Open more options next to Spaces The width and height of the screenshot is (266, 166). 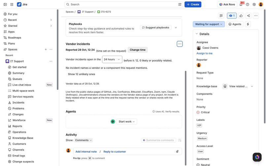pos(51,49)
